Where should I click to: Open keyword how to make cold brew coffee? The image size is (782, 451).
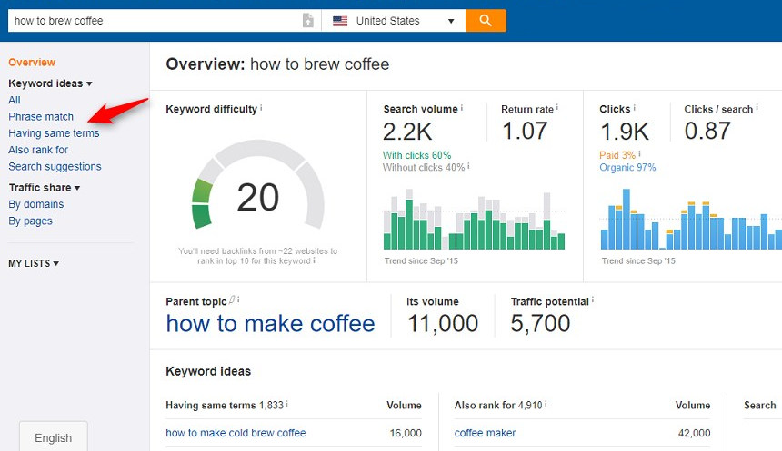236,433
